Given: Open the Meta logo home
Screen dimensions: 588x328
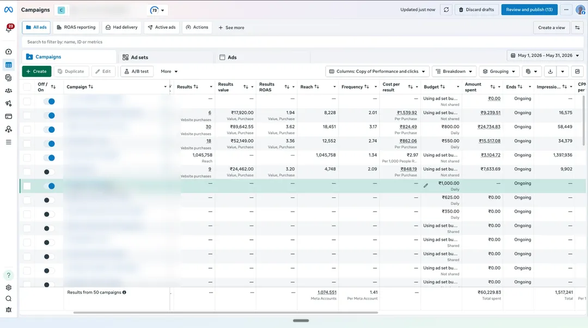Looking at the screenshot, I should [8, 10].
